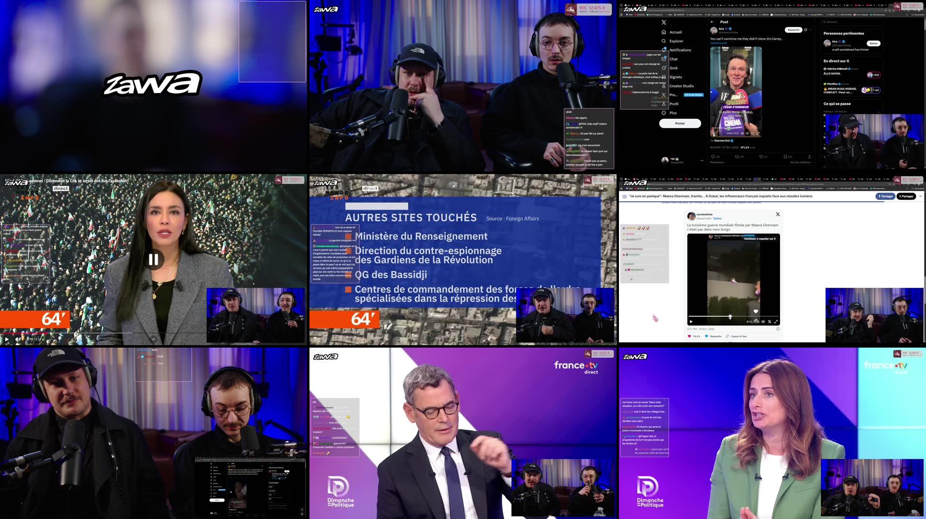The height and width of the screenshot is (519, 926).
Task: Like the kira post with heart icon
Action: [x=761, y=156]
